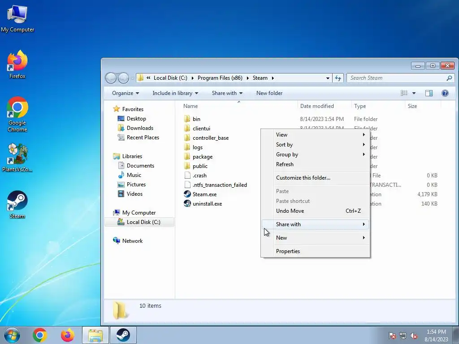This screenshot has height=344, width=459.
Task: Click the PlantsVsZombies desktop shortcut icon
Action: [17, 154]
